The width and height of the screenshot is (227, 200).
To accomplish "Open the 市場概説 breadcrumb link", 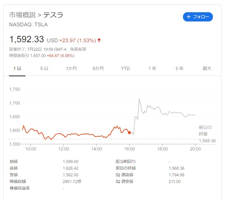I will point(23,15).
